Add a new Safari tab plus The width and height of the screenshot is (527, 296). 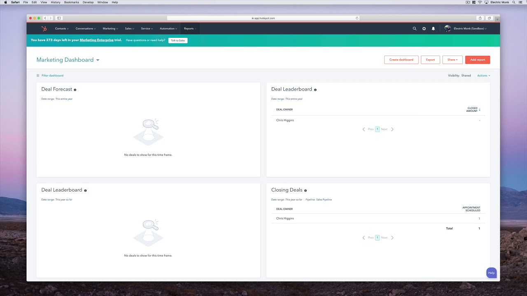pos(497,19)
